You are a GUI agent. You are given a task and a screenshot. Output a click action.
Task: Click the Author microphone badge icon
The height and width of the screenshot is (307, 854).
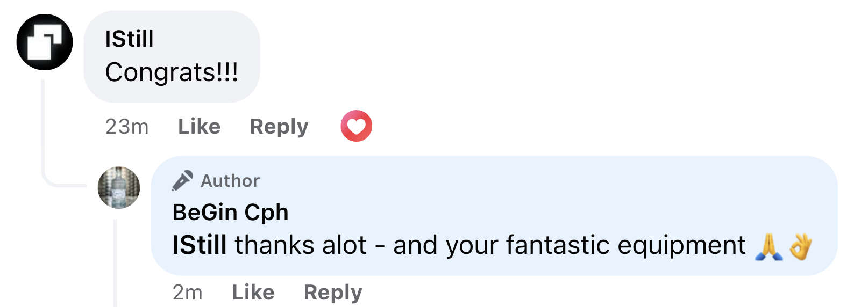click(x=182, y=181)
